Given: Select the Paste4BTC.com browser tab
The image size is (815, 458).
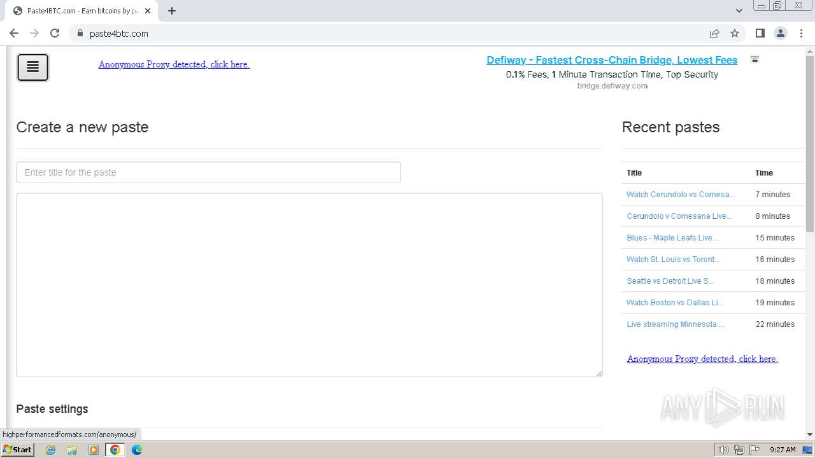Looking at the screenshot, I should tap(81, 11).
